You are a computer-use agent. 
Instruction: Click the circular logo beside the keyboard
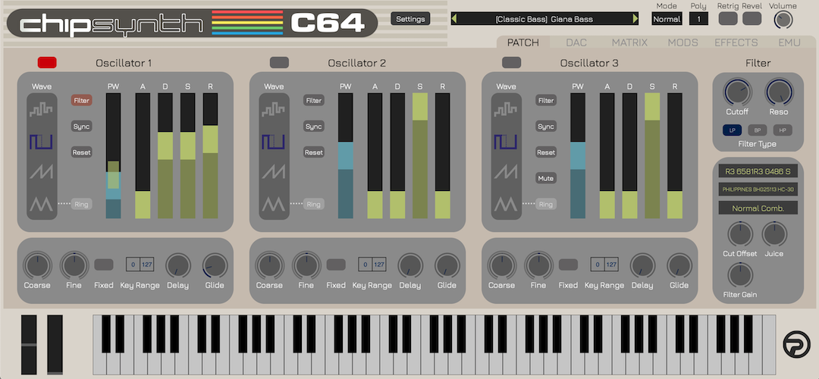coord(796,345)
